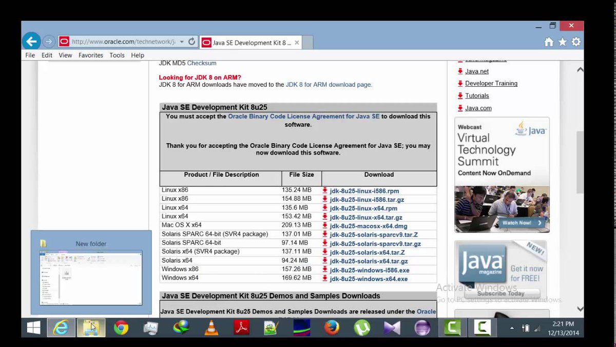The height and width of the screenshot is (347, 616).
Task: Open File Explorer from the taskbar
Action: 91,327
